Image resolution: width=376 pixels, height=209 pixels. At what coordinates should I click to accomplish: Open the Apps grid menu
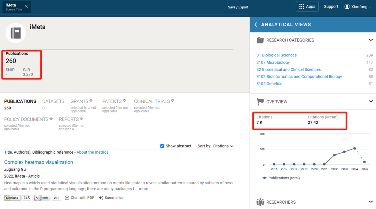point(307,7)
